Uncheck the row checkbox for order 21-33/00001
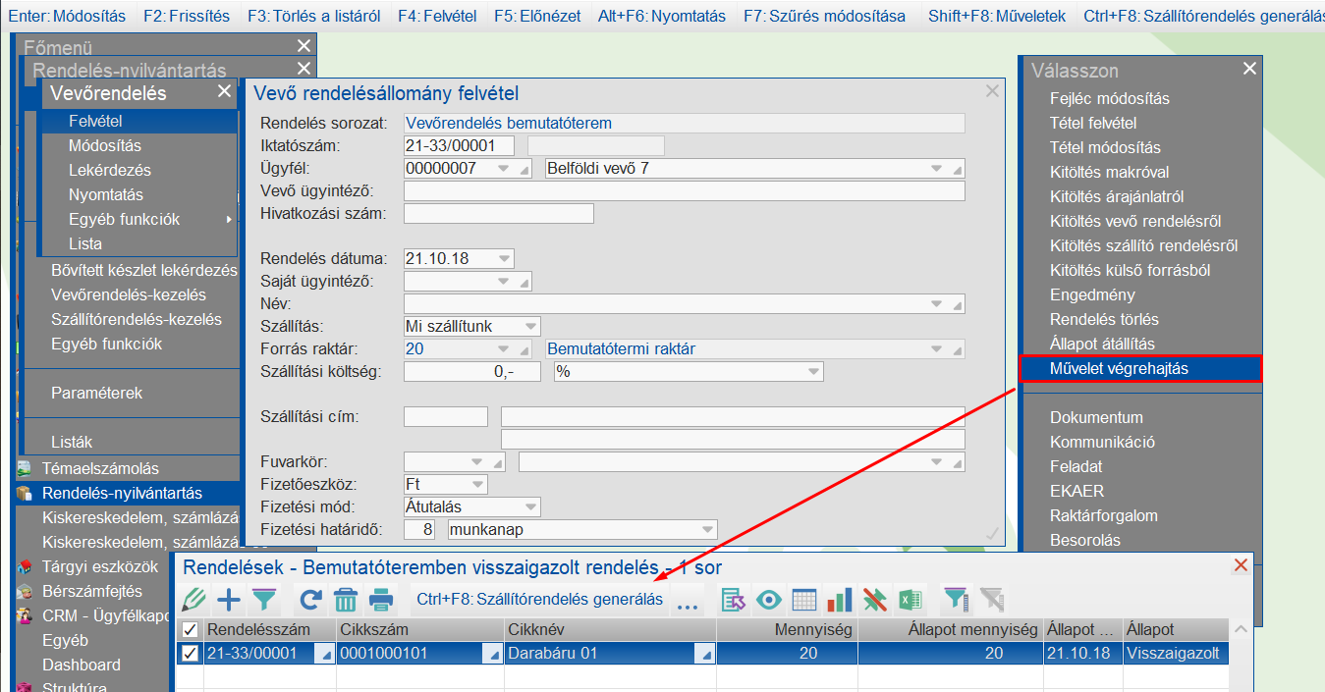This screenshot has height=692, width=1325. pyautogui.click(x=191, y=654)
